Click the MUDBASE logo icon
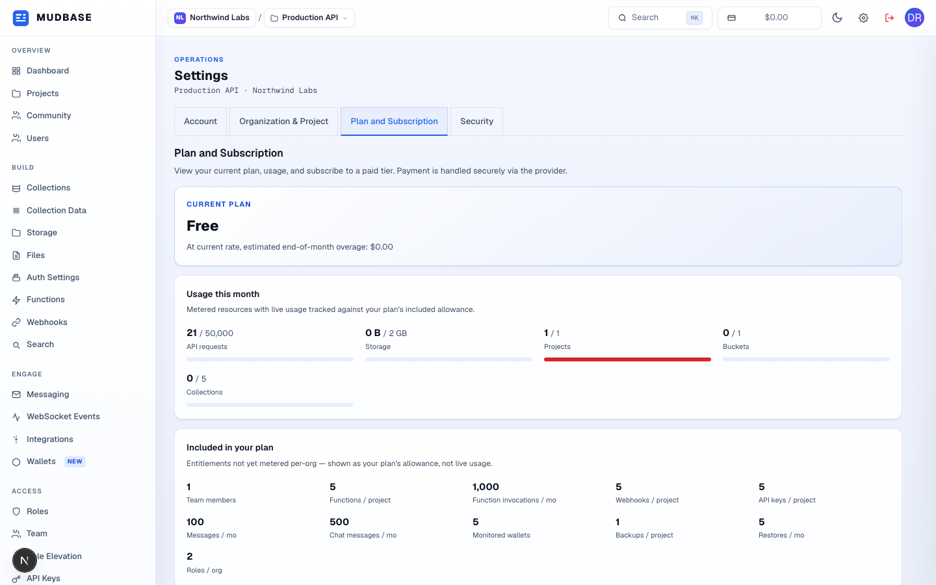 click(21, 18)
